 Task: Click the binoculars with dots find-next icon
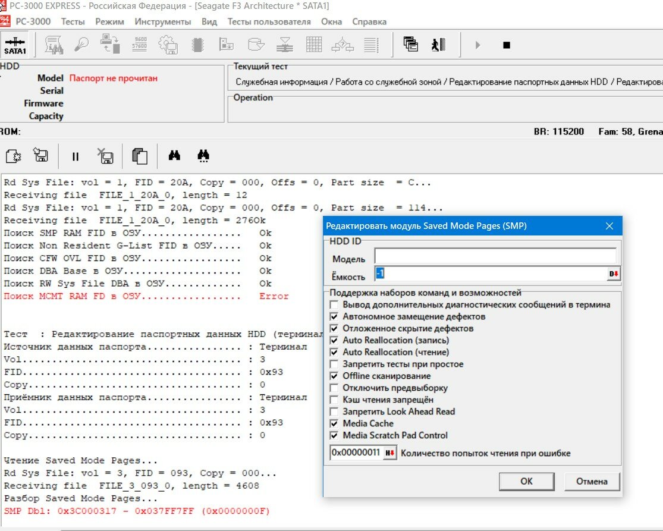click(x=203, y=156)
